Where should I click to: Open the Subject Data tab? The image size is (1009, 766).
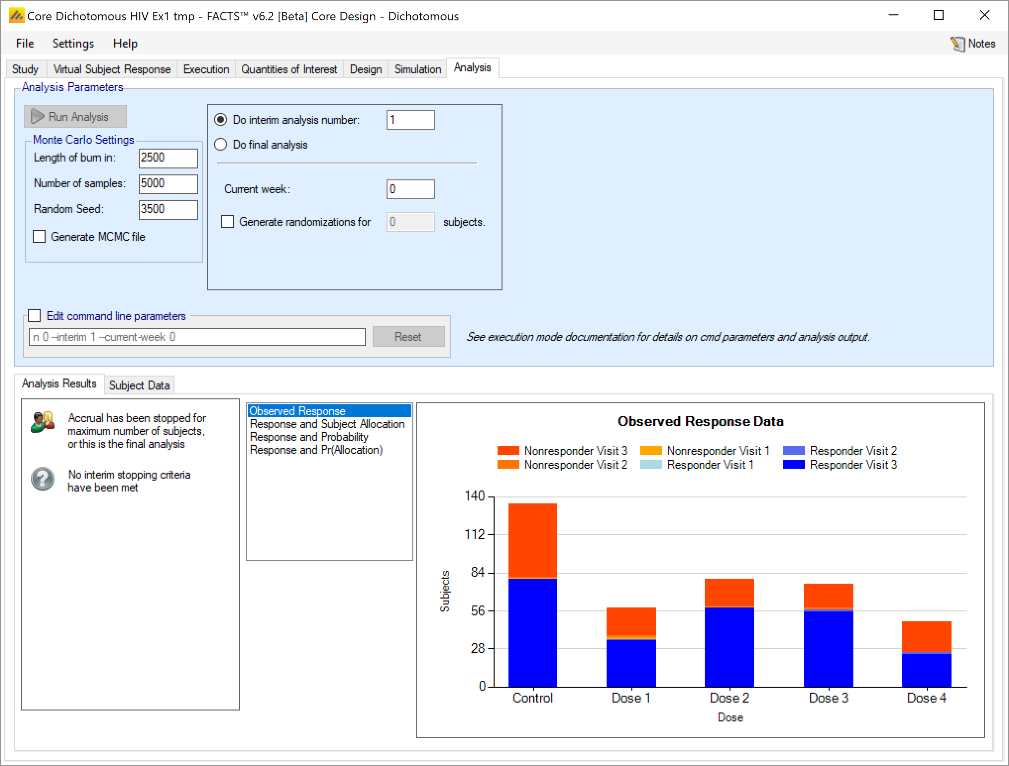[139, 385]
